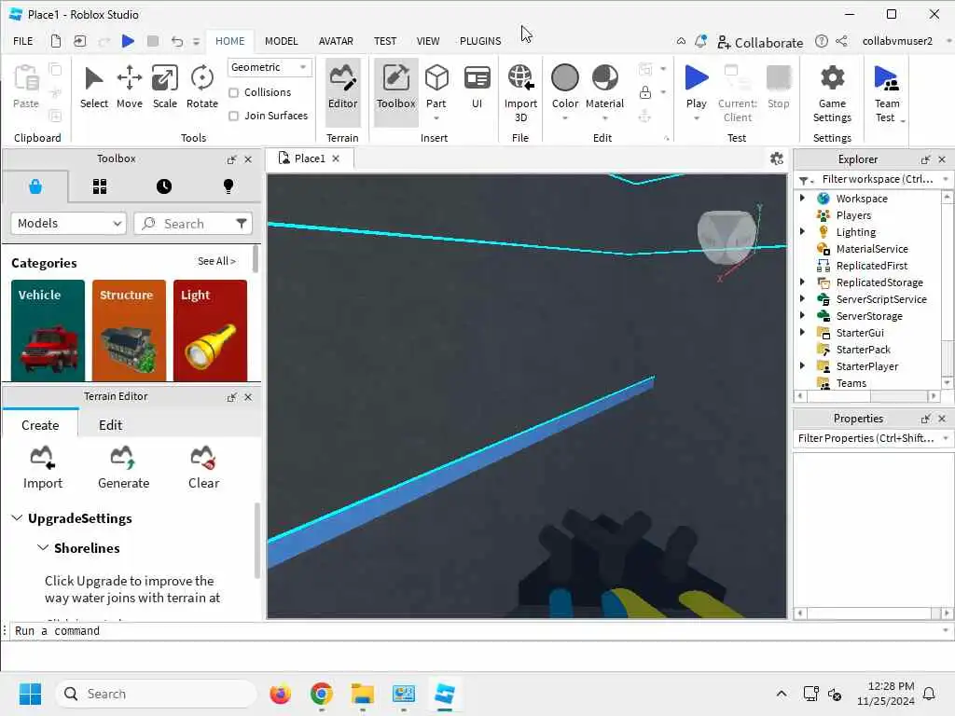Click the notifications bell icon

point(701,41)
